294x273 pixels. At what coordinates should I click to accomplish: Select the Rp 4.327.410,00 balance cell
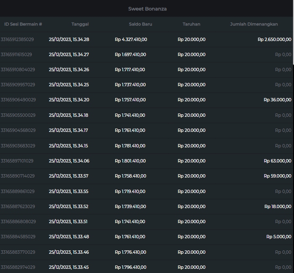[131, 40]
